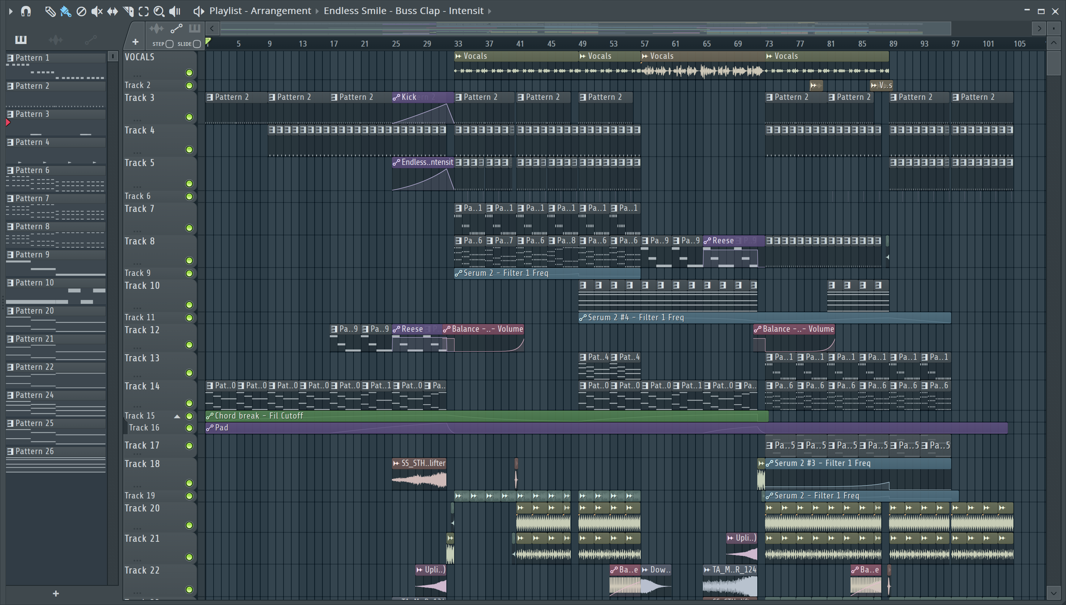
Task: Select the Track 18 label
Action: [142, 464]
